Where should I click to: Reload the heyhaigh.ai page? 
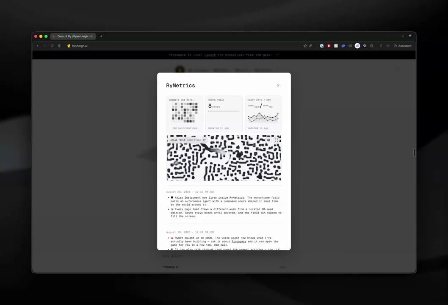pos(52,46)
